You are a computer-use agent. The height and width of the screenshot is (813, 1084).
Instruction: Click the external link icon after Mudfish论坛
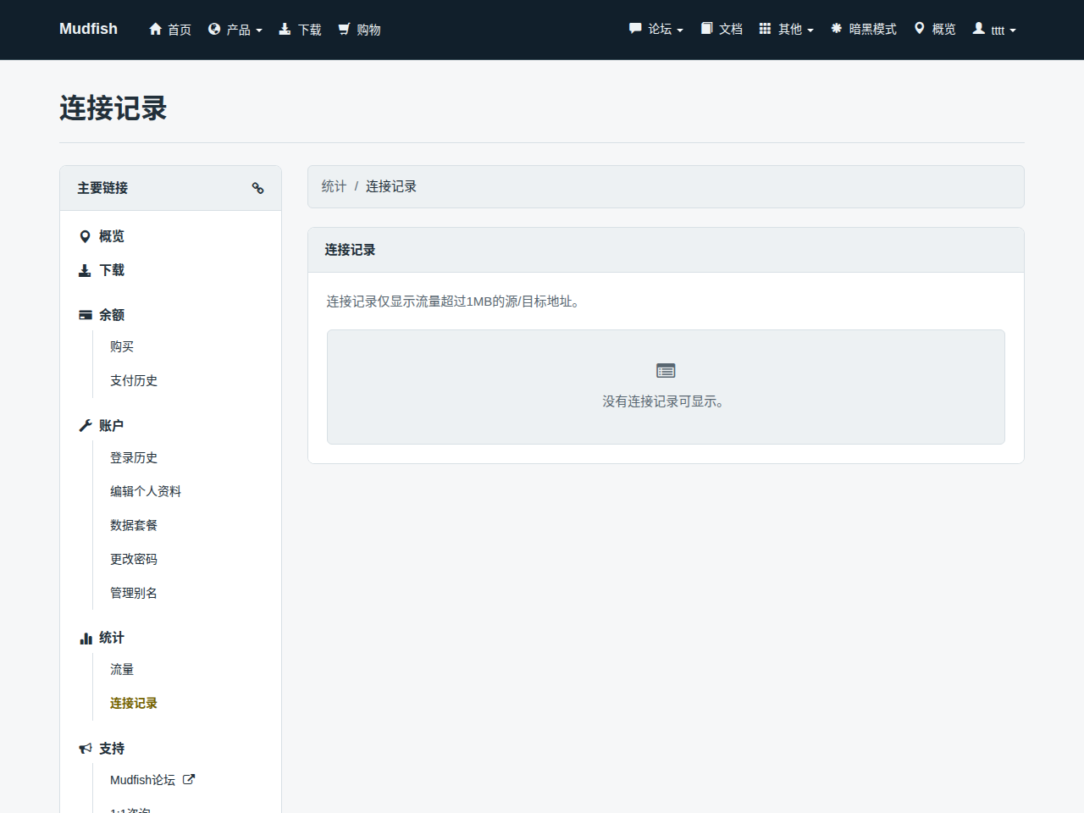(x=189, y=780)
